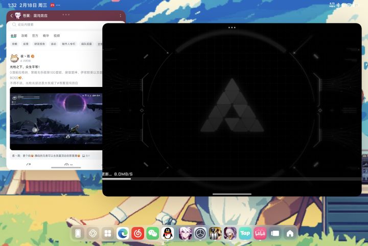The image size is (368, 246).
Task: Launch NetEase Cloud Music from the dock
Action: [x=137, y=233]
